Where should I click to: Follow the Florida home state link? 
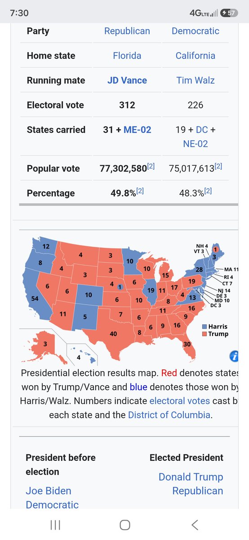click(127, 56)
